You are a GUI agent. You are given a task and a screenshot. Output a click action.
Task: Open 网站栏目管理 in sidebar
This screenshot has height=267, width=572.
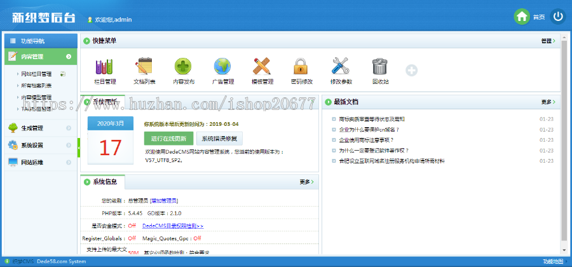36,74
